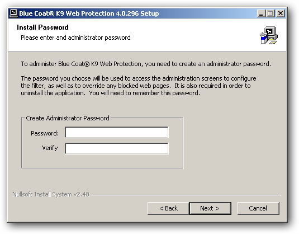Image resolution: width=299 pixels, height=234 pixels.
Task: Click the "Password:" label
Action: [x=45, y=133]
